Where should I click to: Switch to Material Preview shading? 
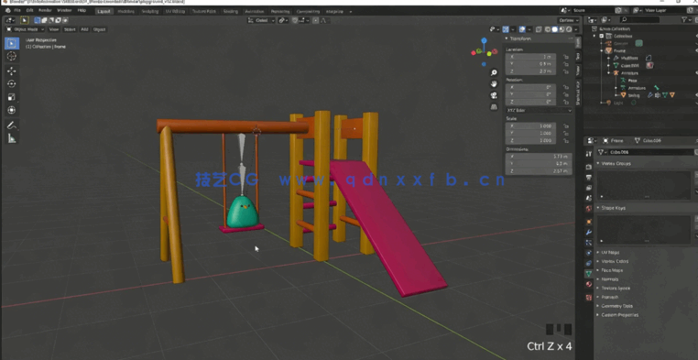pos(562,29)
